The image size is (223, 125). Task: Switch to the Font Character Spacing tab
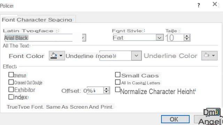37,19
